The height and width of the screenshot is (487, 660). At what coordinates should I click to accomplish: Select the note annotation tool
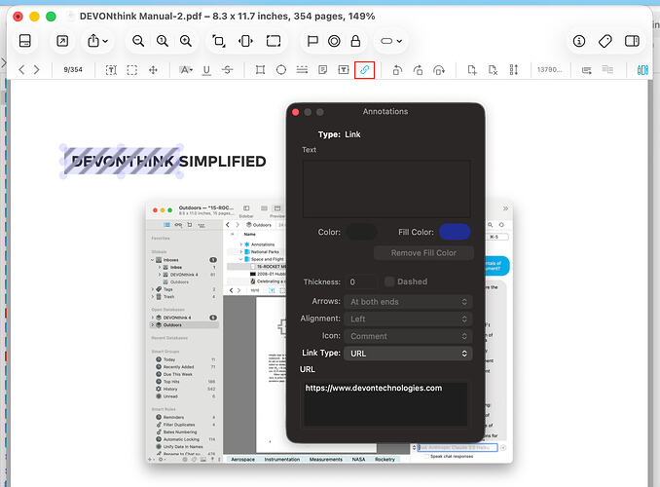coord(323,70)
